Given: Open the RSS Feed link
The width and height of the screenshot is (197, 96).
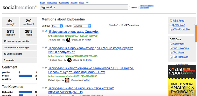Looking at the screenshot, I should tap(179, 21).
